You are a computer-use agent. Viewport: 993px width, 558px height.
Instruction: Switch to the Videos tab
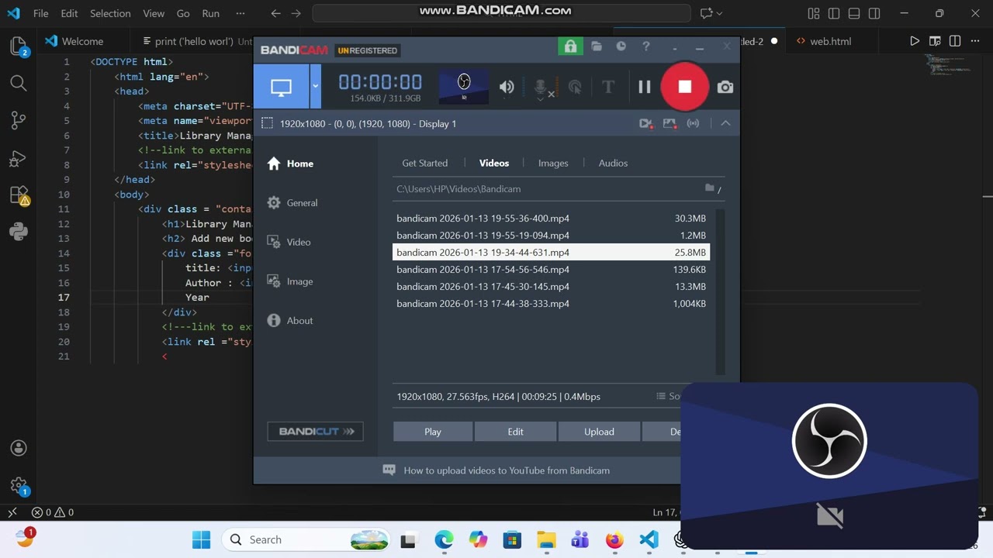point(493,163)
